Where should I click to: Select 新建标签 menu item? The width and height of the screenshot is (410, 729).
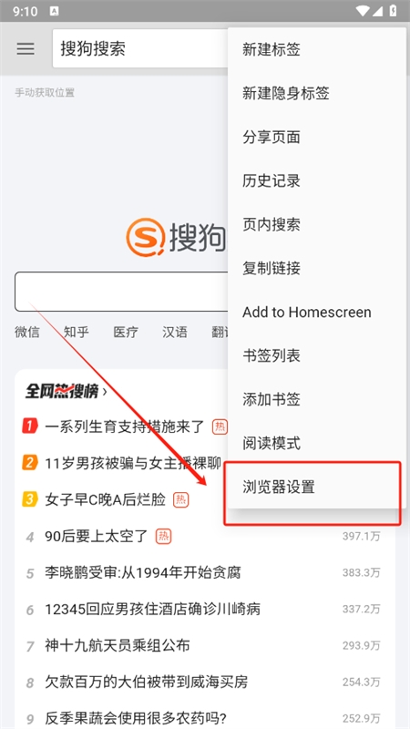(x=316, y=49)
